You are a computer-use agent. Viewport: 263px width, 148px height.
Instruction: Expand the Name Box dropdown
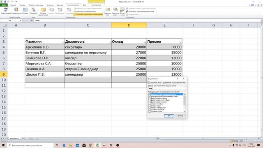(x=21, y=21)
